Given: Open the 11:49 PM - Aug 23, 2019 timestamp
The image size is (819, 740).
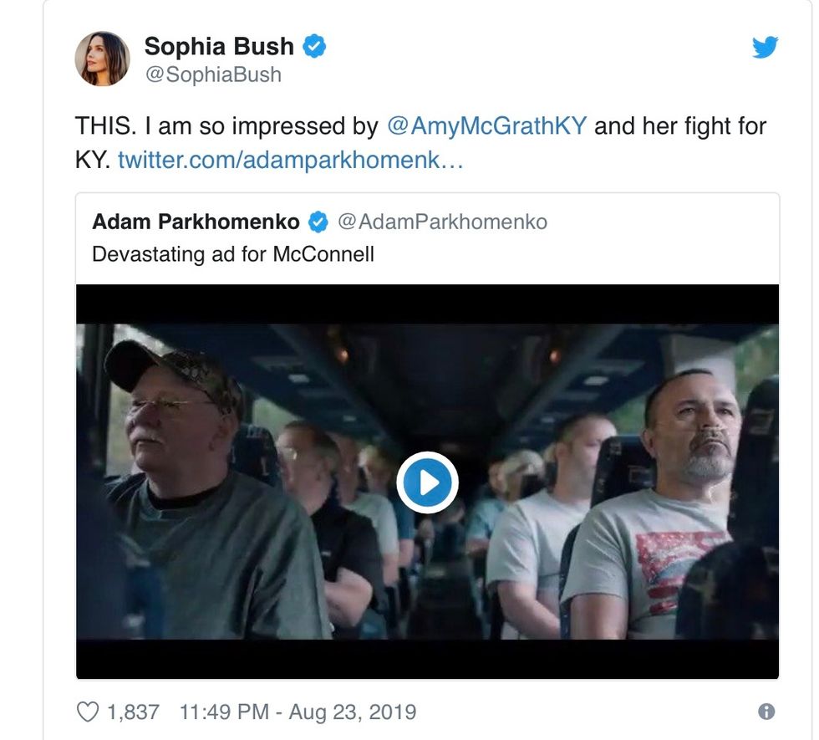Looking at the screenshot, I should click(x=298, y=712).
